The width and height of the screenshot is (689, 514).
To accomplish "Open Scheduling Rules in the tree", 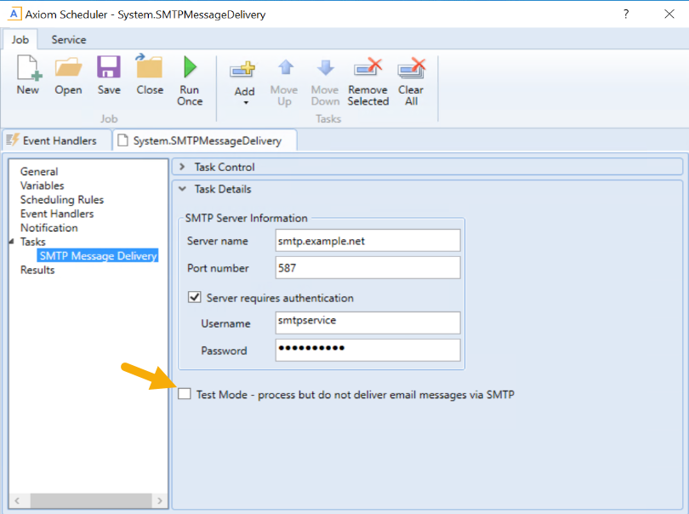I will pyautogui.click(x=62, y=200).
